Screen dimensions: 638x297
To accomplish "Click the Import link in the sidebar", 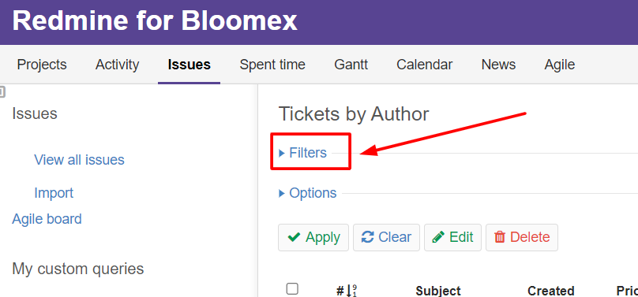I will click(x=54, y=193).
